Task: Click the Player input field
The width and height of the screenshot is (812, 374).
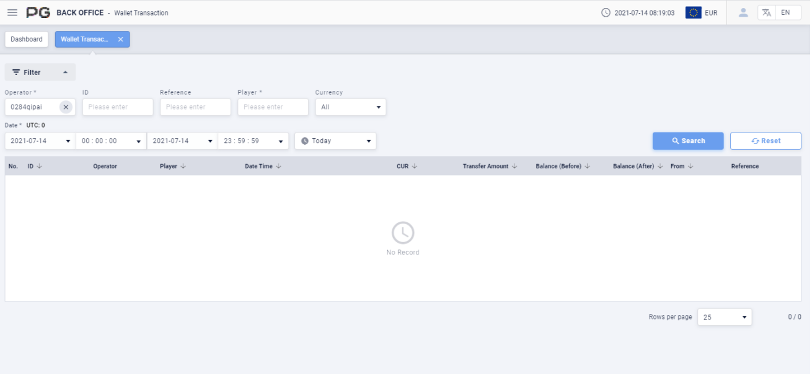Action: [x=273, y=107]
